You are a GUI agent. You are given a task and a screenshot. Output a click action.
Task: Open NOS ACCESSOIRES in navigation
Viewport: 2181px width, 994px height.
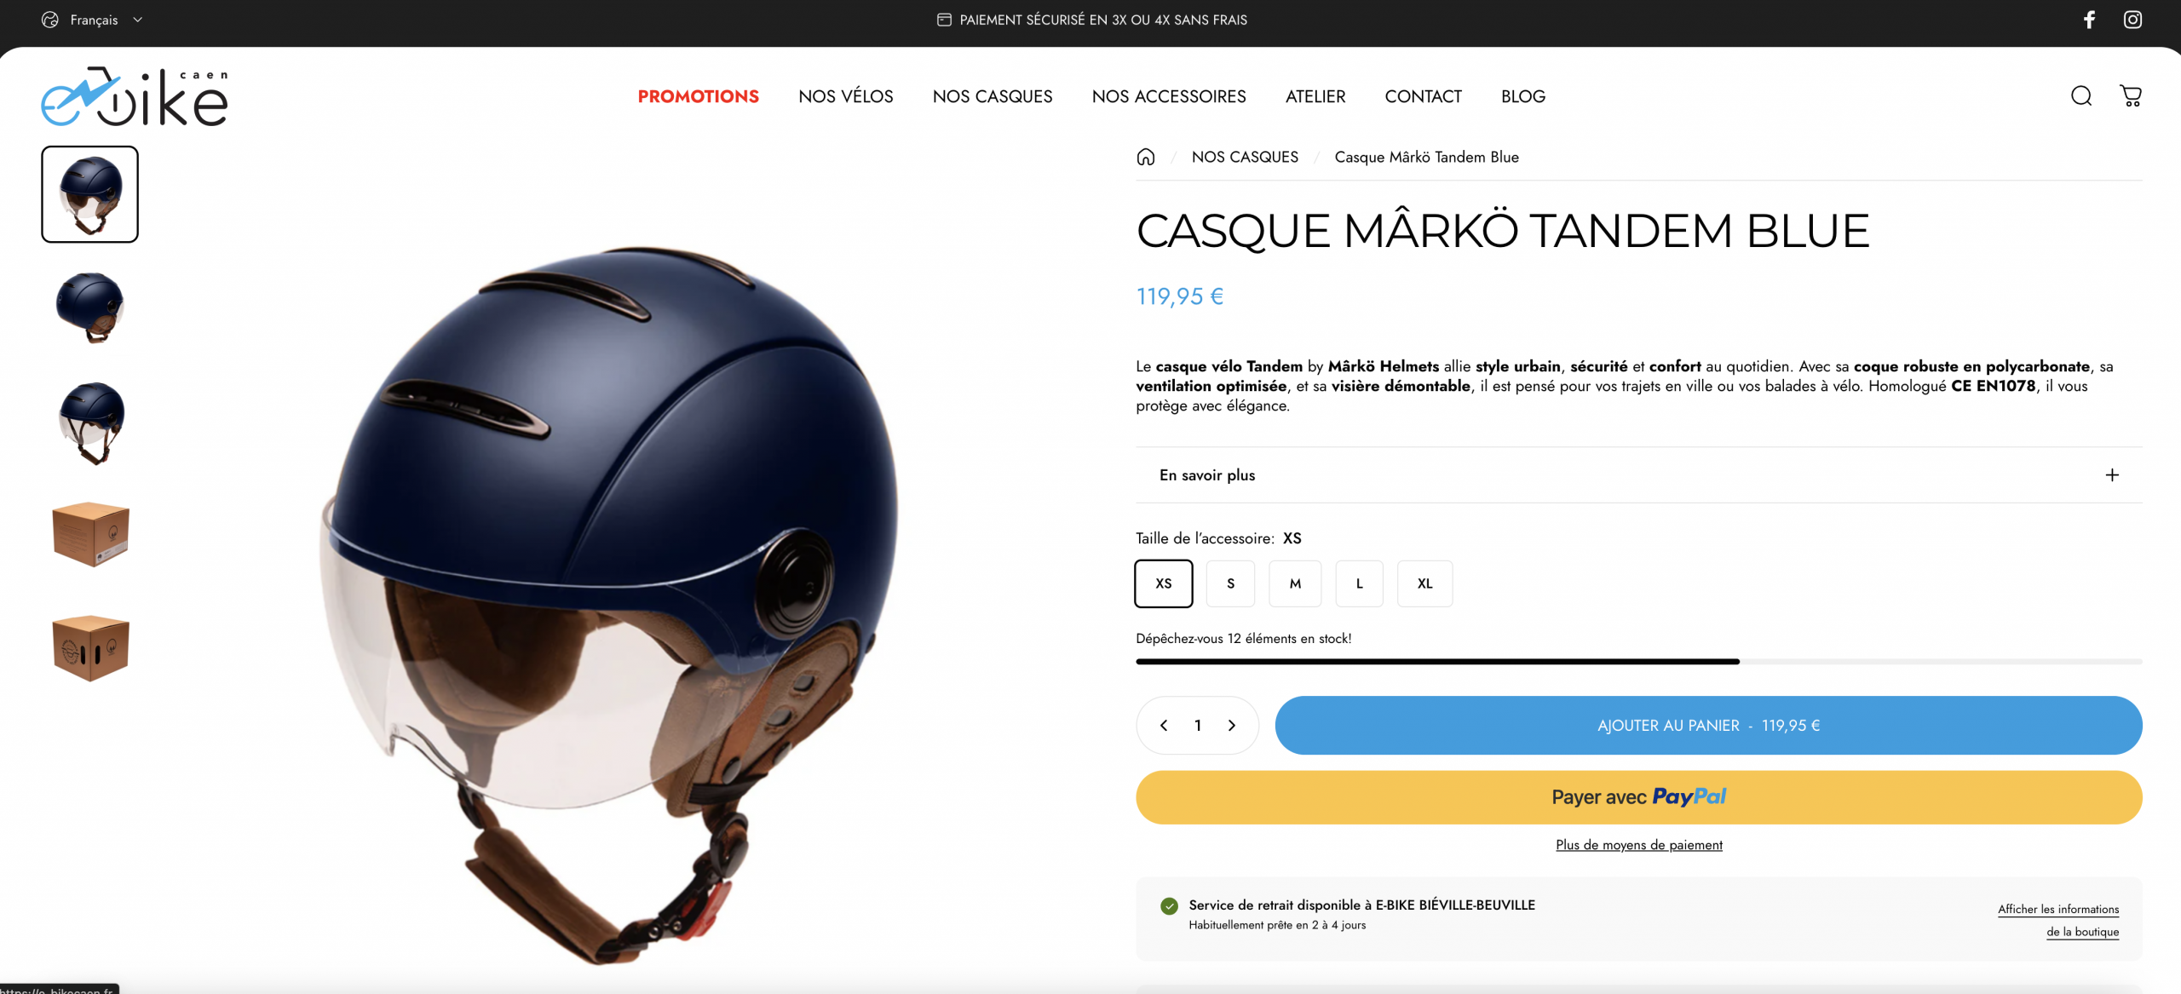(x=1169, y=96)
